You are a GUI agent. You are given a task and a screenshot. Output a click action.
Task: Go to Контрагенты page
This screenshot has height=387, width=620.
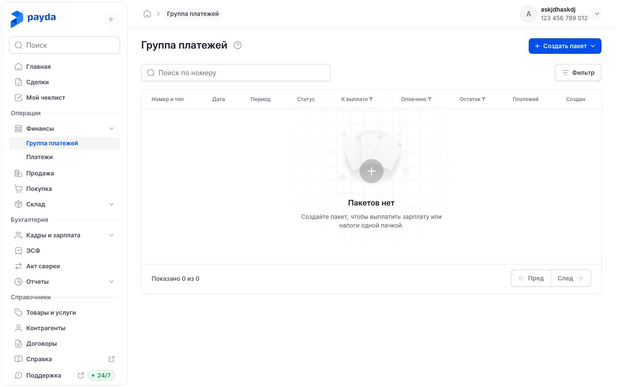click(x=65, y=328)
